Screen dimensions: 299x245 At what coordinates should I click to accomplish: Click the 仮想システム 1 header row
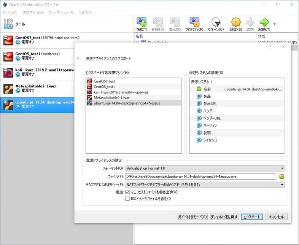tap(237, 82)
